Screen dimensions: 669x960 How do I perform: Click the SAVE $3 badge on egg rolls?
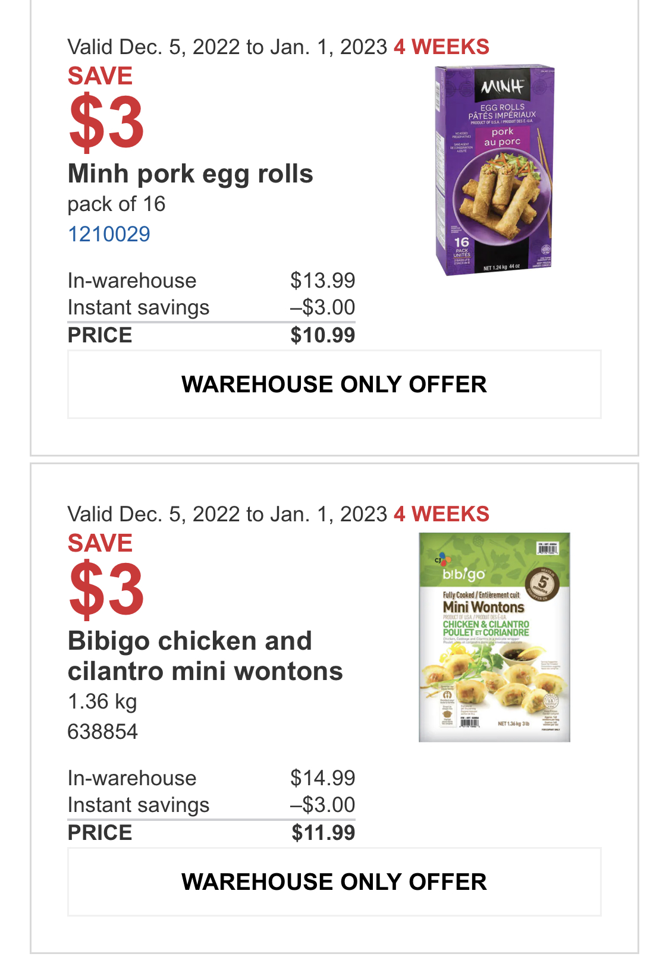[106, 107]
